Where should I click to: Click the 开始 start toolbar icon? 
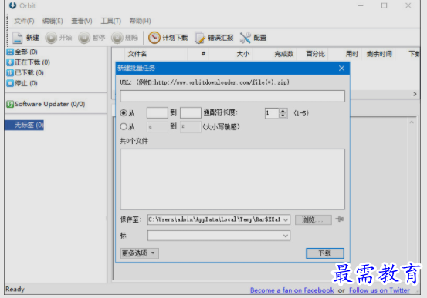coord(51,38)
